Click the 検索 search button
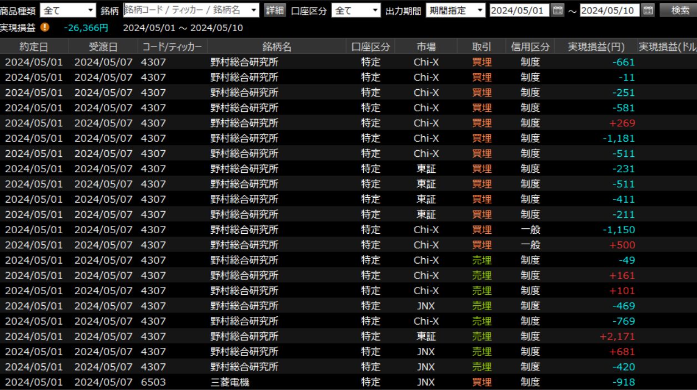Image resolution: width=697 pixels, height=390 pixels. [x=680, y=10]
